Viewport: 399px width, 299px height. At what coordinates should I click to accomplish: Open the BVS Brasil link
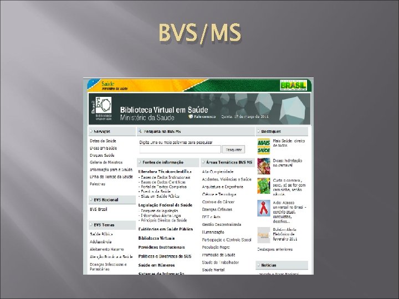pos(98,209)
